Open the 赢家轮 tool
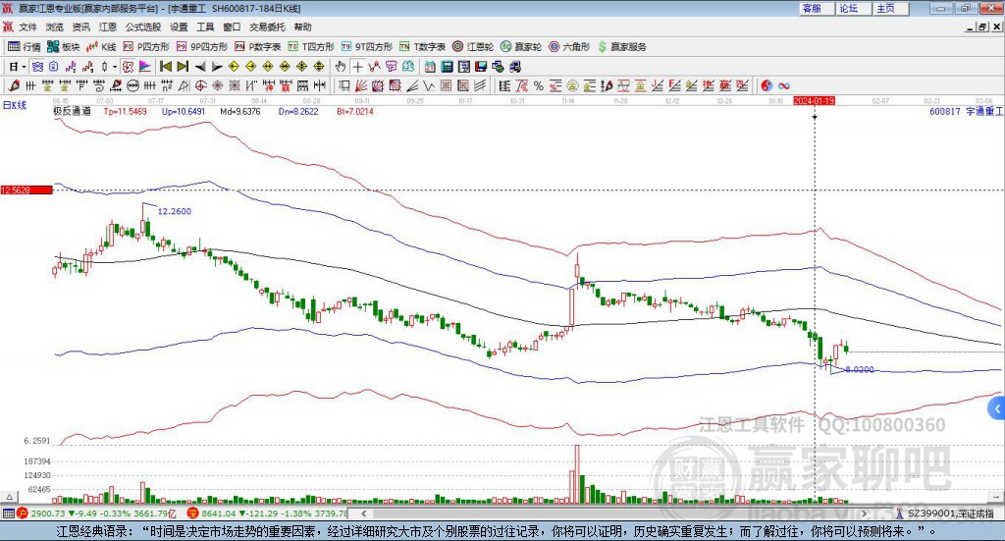The image size is (1005, 541). point(520,47)
